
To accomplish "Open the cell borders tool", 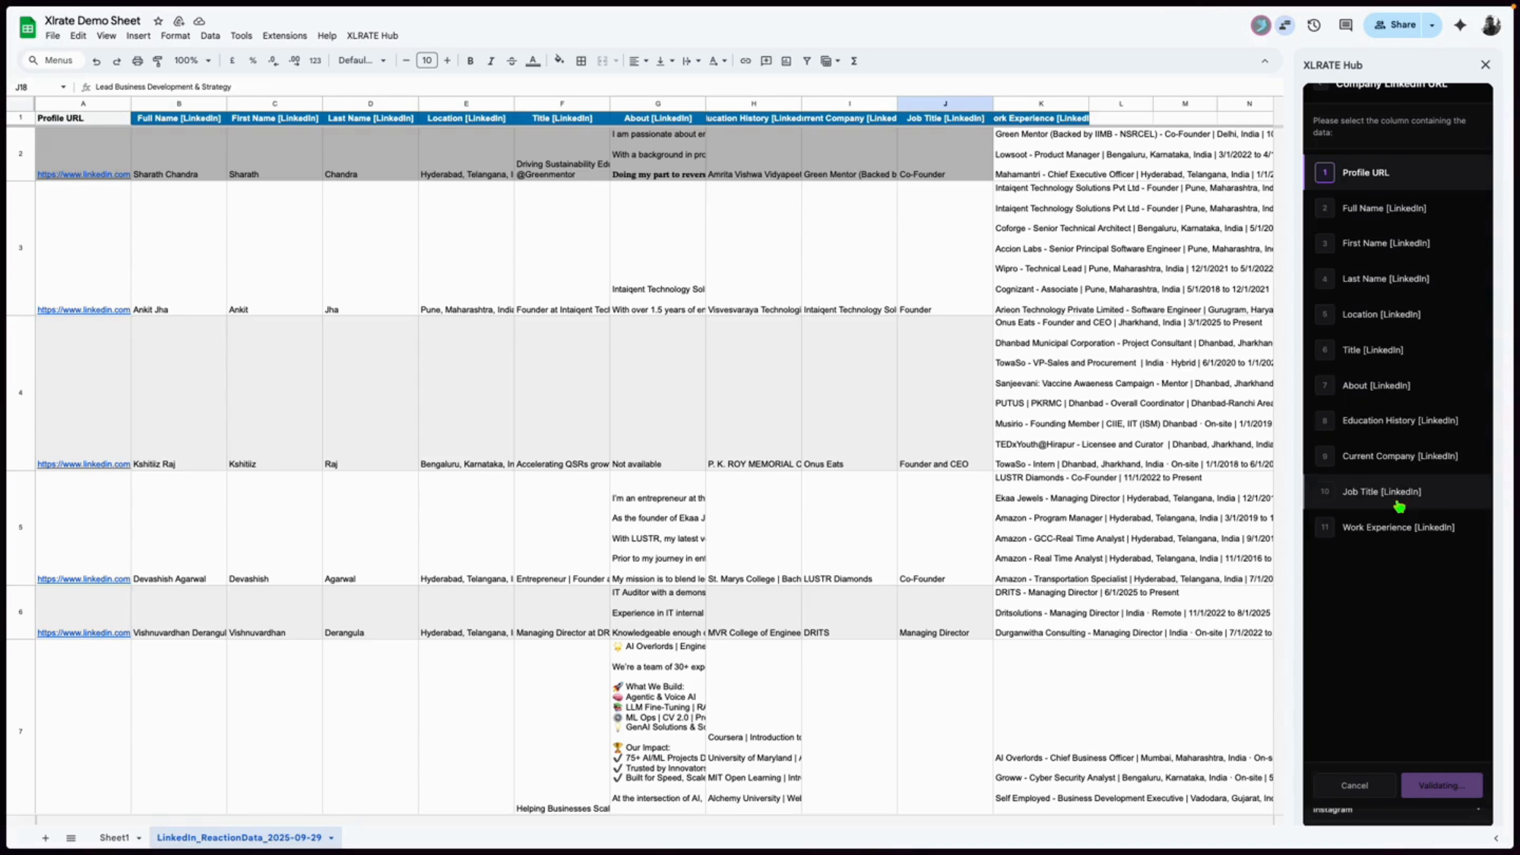I will point(581,61).
